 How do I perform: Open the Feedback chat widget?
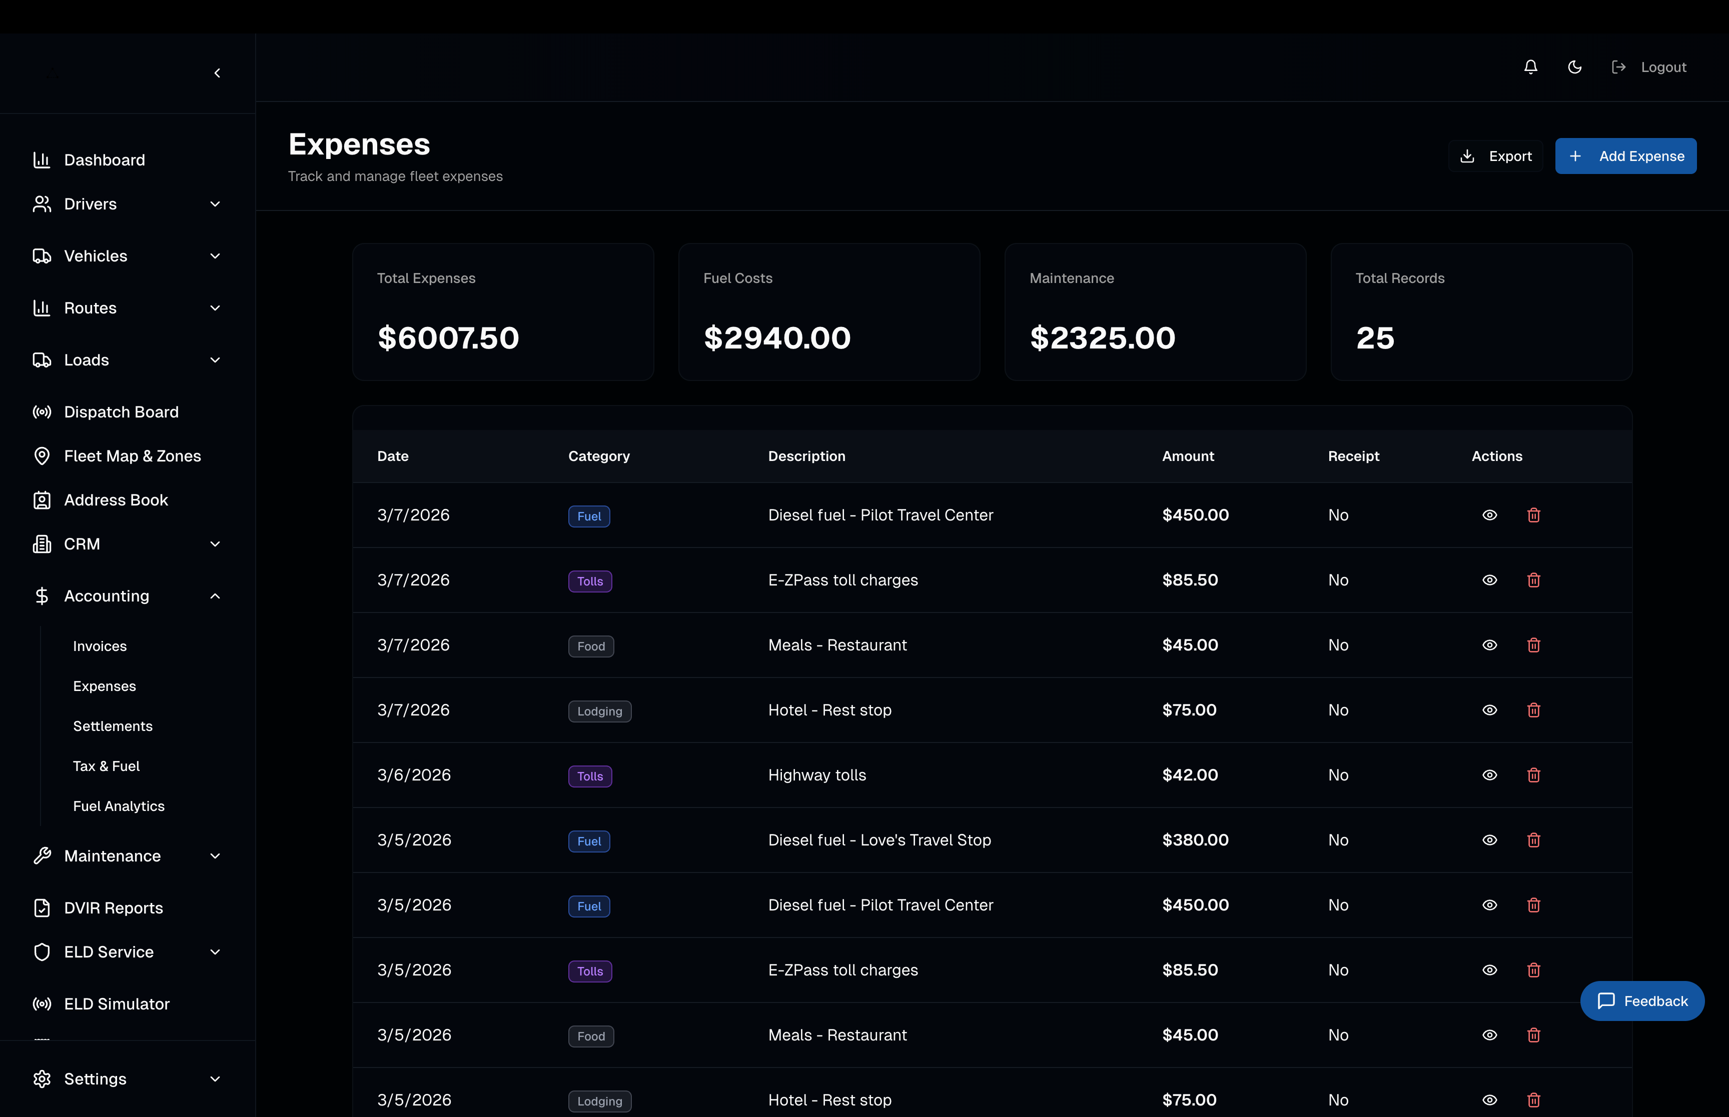coord(1642,1001)
